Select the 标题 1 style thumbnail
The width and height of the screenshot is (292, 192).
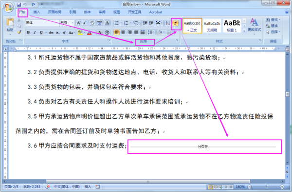point(232,26)
